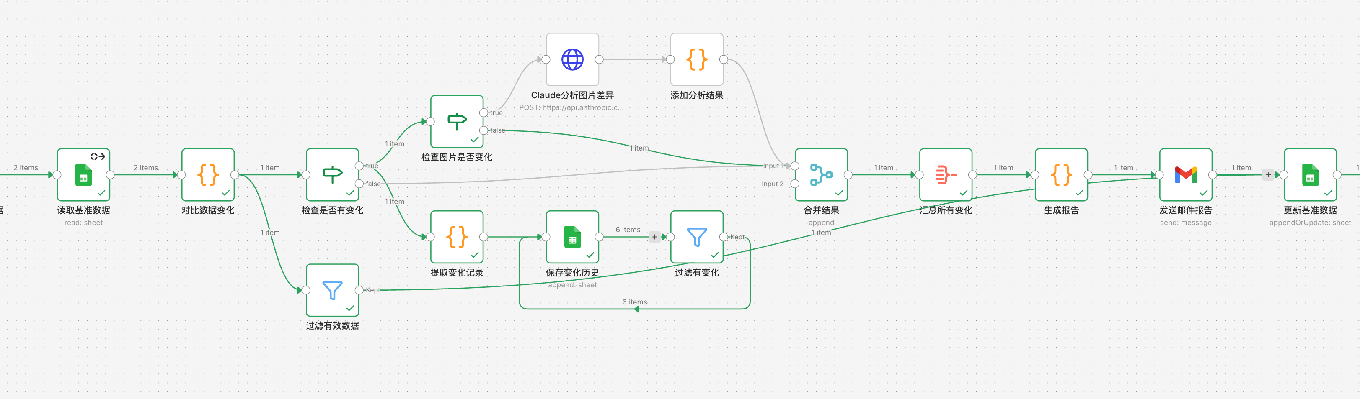Click plus button before 过滤有变化 node
Viewport: 1360px width, 399px height.
[x=655, y=237]
